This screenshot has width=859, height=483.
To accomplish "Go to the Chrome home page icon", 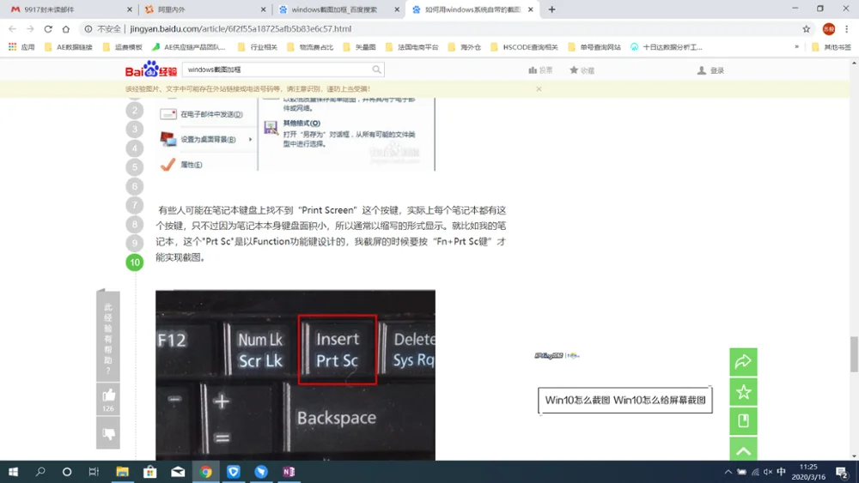I will coord(66,29).
